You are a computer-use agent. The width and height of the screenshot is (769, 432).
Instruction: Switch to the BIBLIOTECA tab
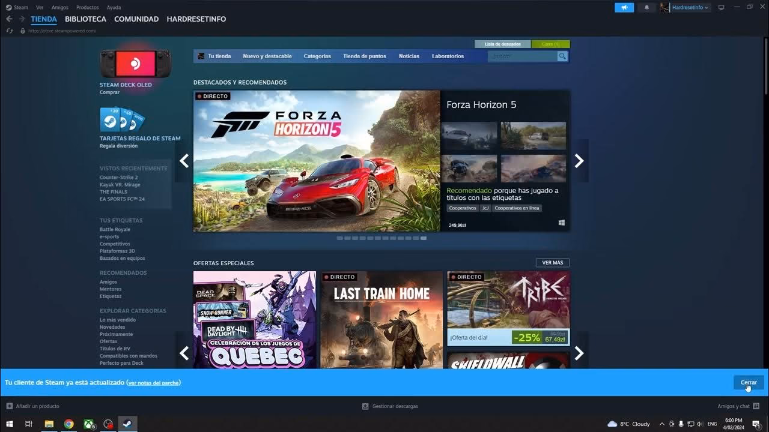pyautogui.click(x=85, y=19)
